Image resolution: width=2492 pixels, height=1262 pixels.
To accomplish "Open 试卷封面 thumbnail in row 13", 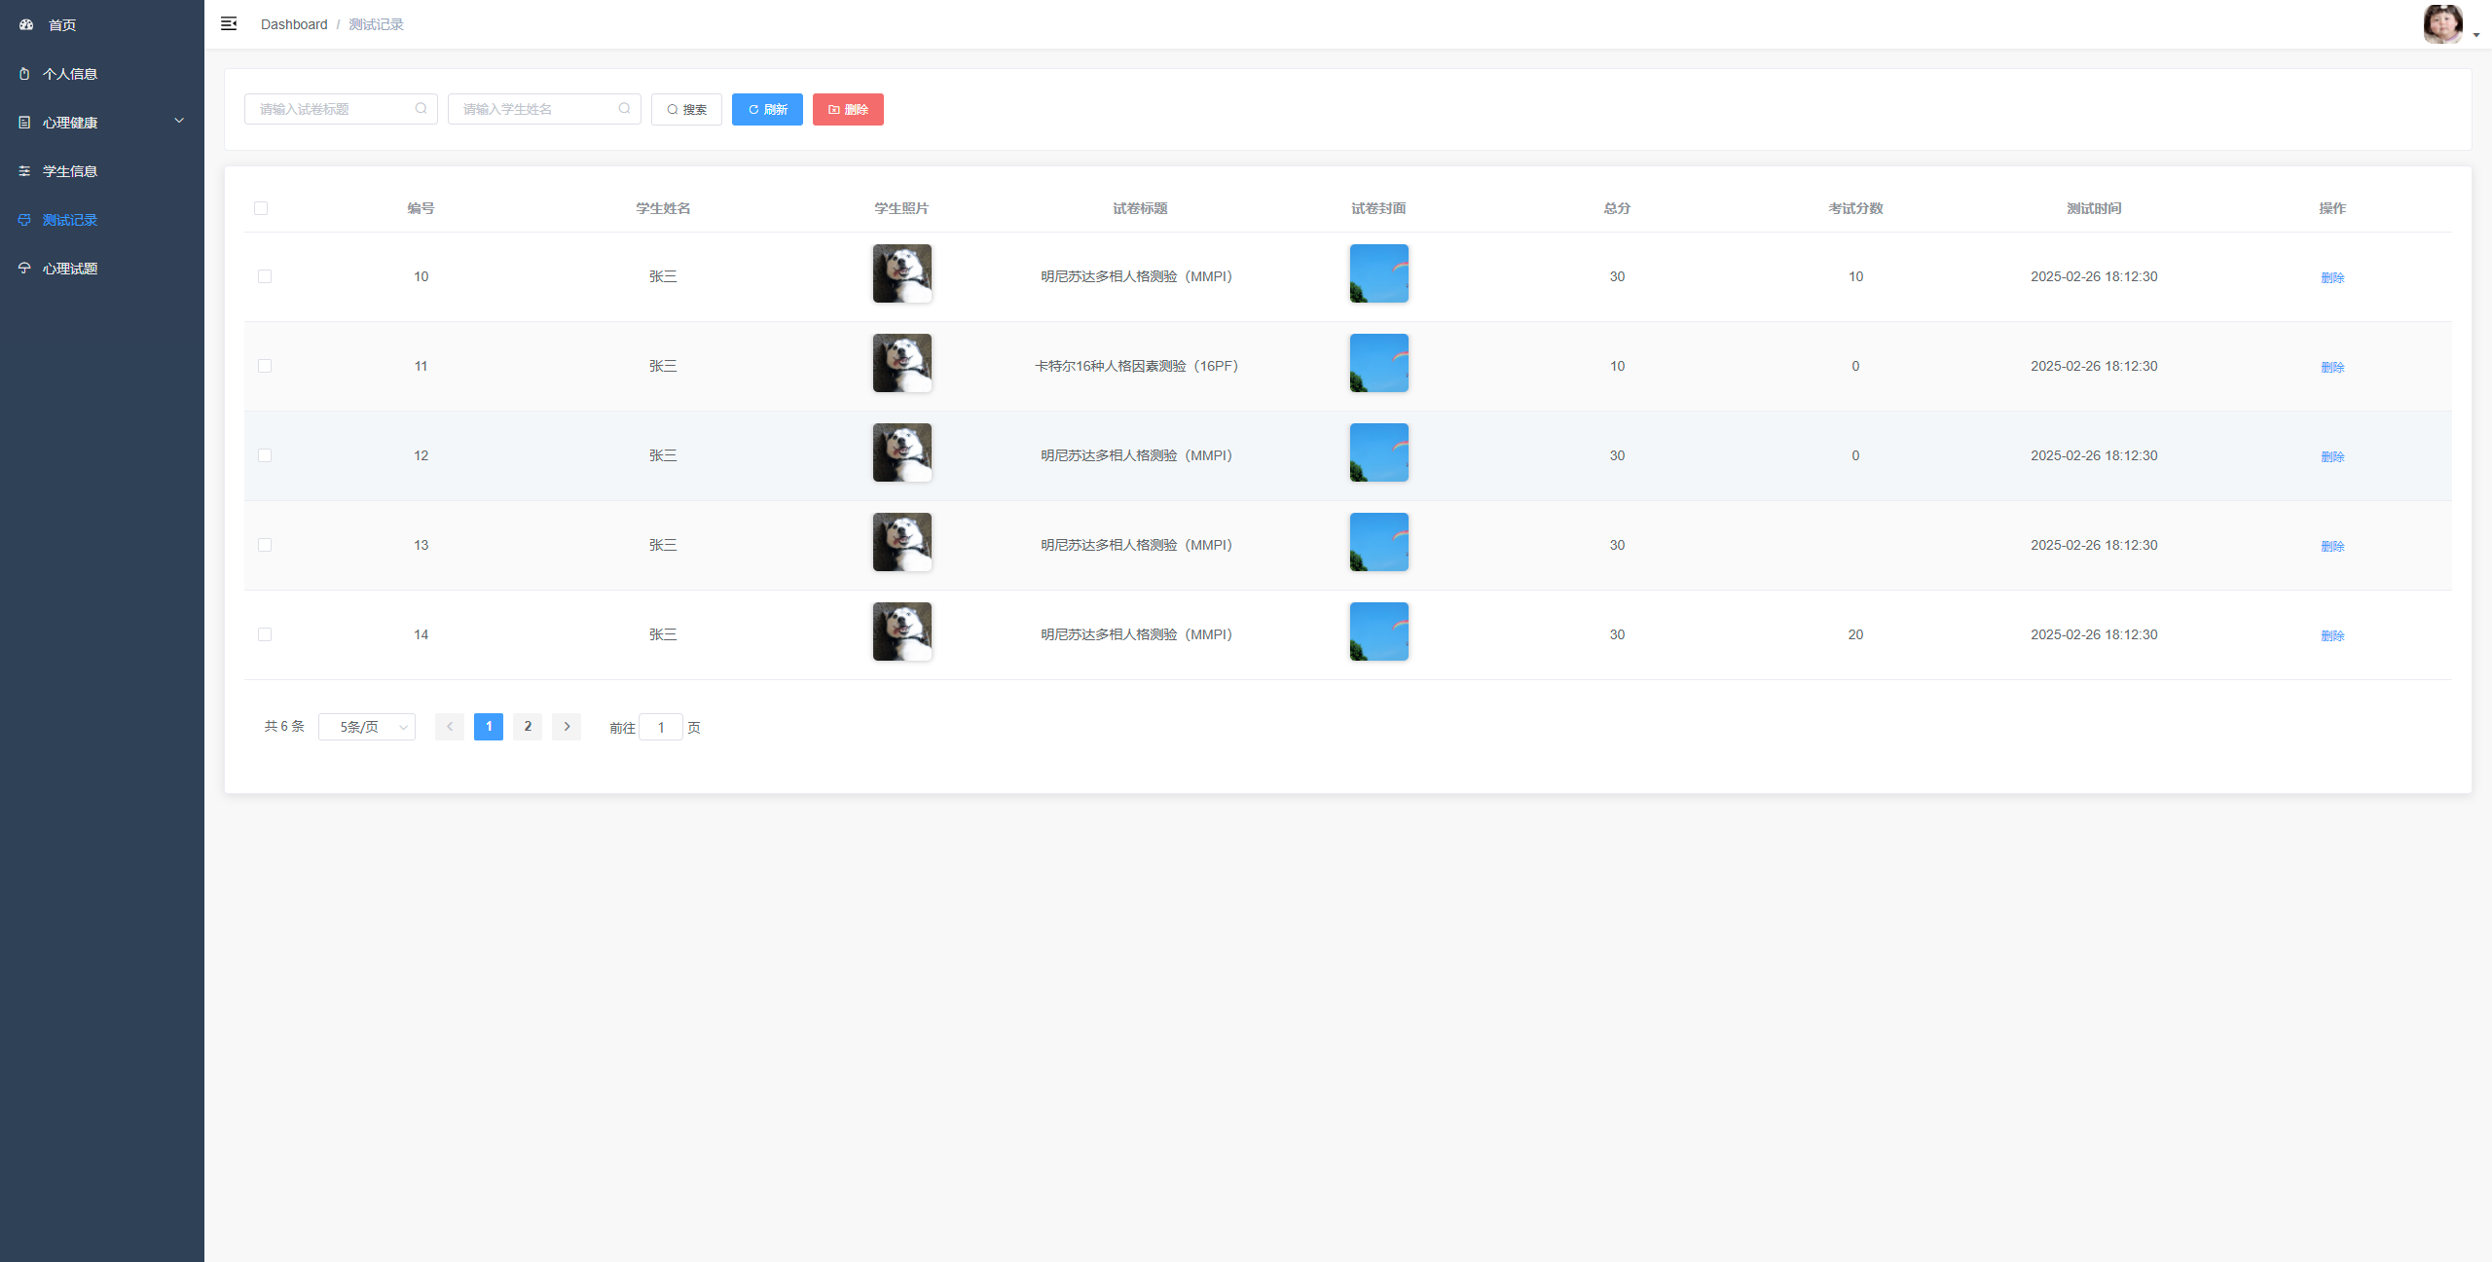I will click(x=1379, y=542).
